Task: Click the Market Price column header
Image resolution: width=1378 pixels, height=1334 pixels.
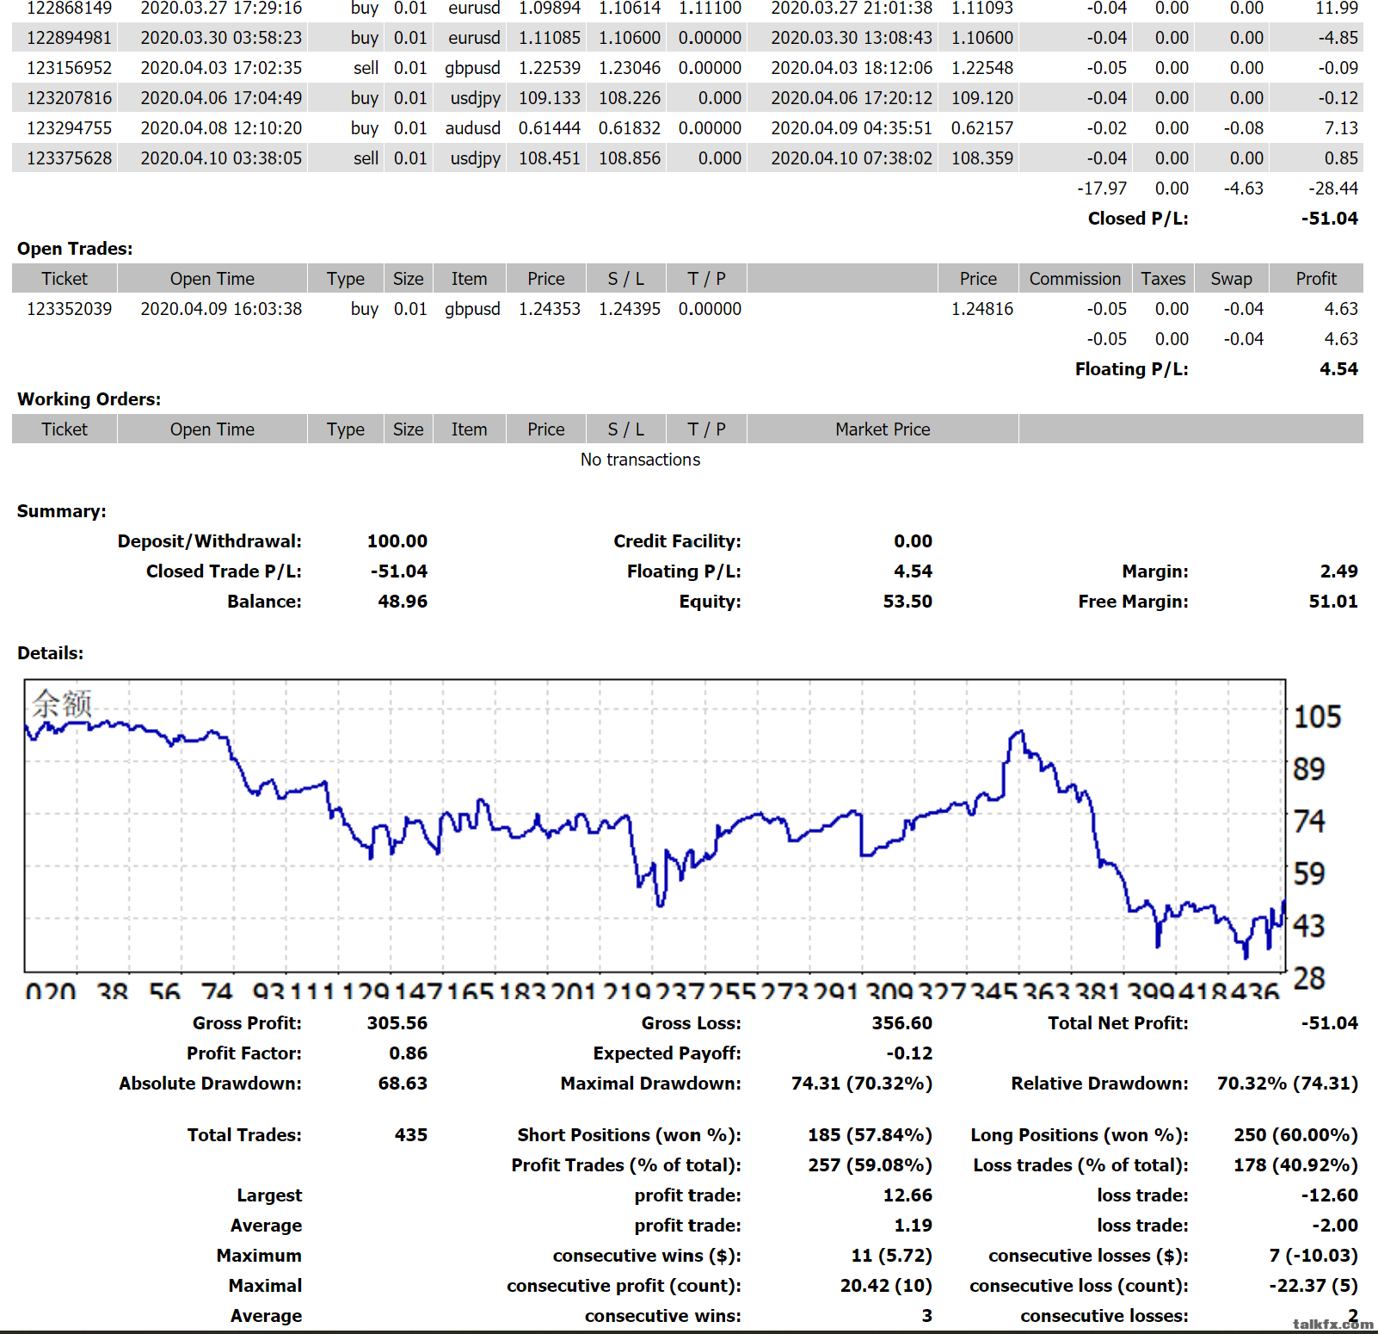Action: (x=883, y=429)
